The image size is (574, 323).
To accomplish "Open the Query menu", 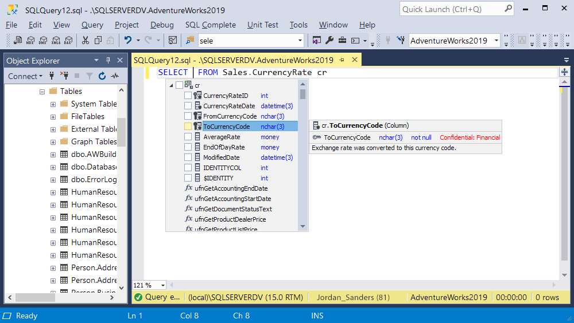I will [x=92, y=25].
